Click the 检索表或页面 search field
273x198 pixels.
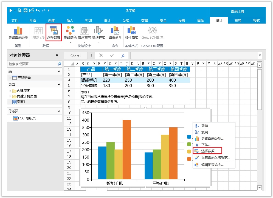[x=32, y=64]
